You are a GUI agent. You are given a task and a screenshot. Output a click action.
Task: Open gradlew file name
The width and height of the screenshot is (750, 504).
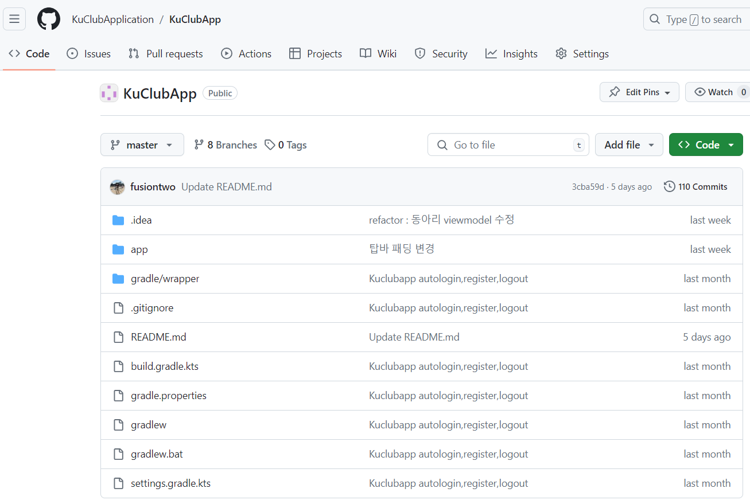click(x=149, y=425)
